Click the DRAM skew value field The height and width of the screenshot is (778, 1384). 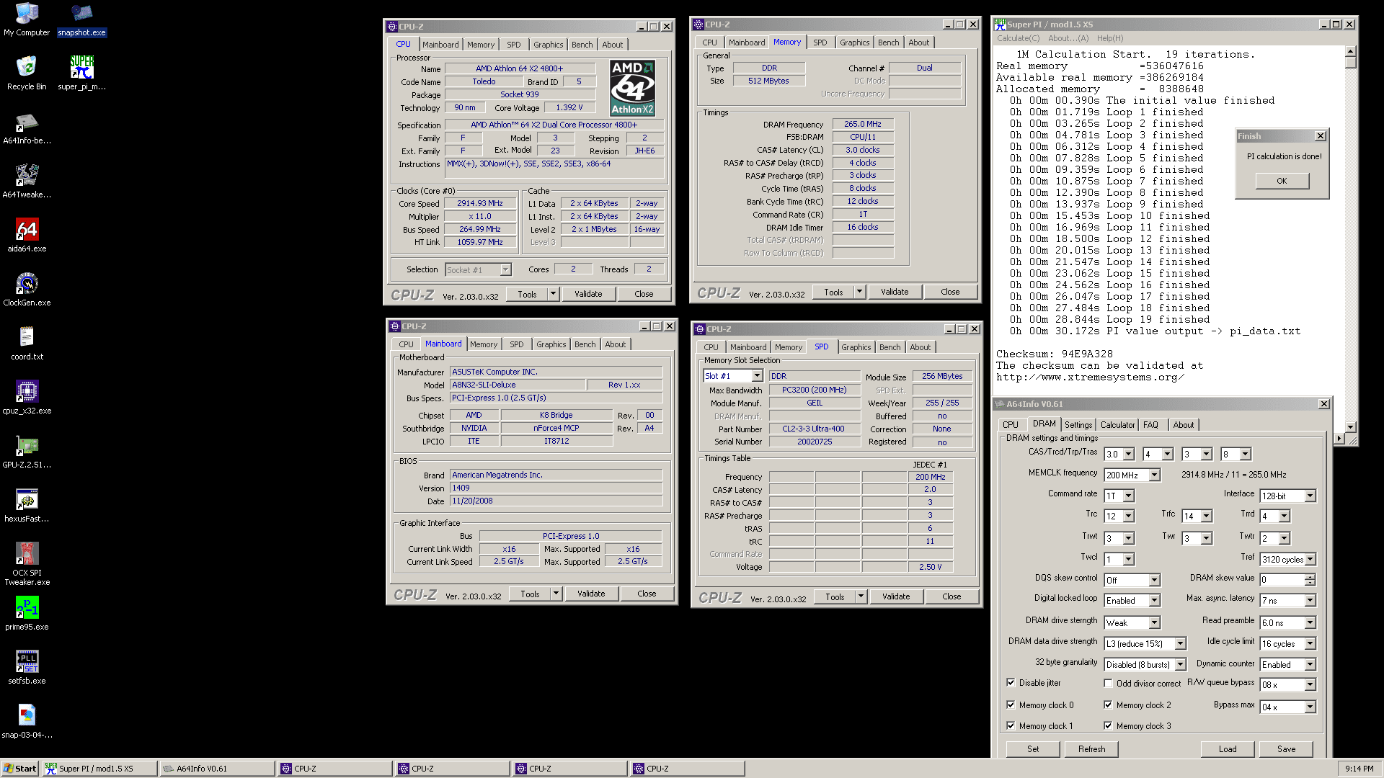(1282, 580)
